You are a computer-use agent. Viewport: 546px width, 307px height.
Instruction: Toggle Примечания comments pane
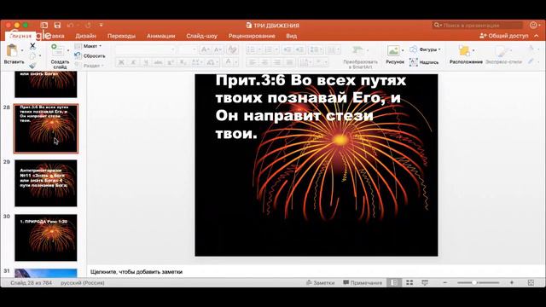[363, 282]
